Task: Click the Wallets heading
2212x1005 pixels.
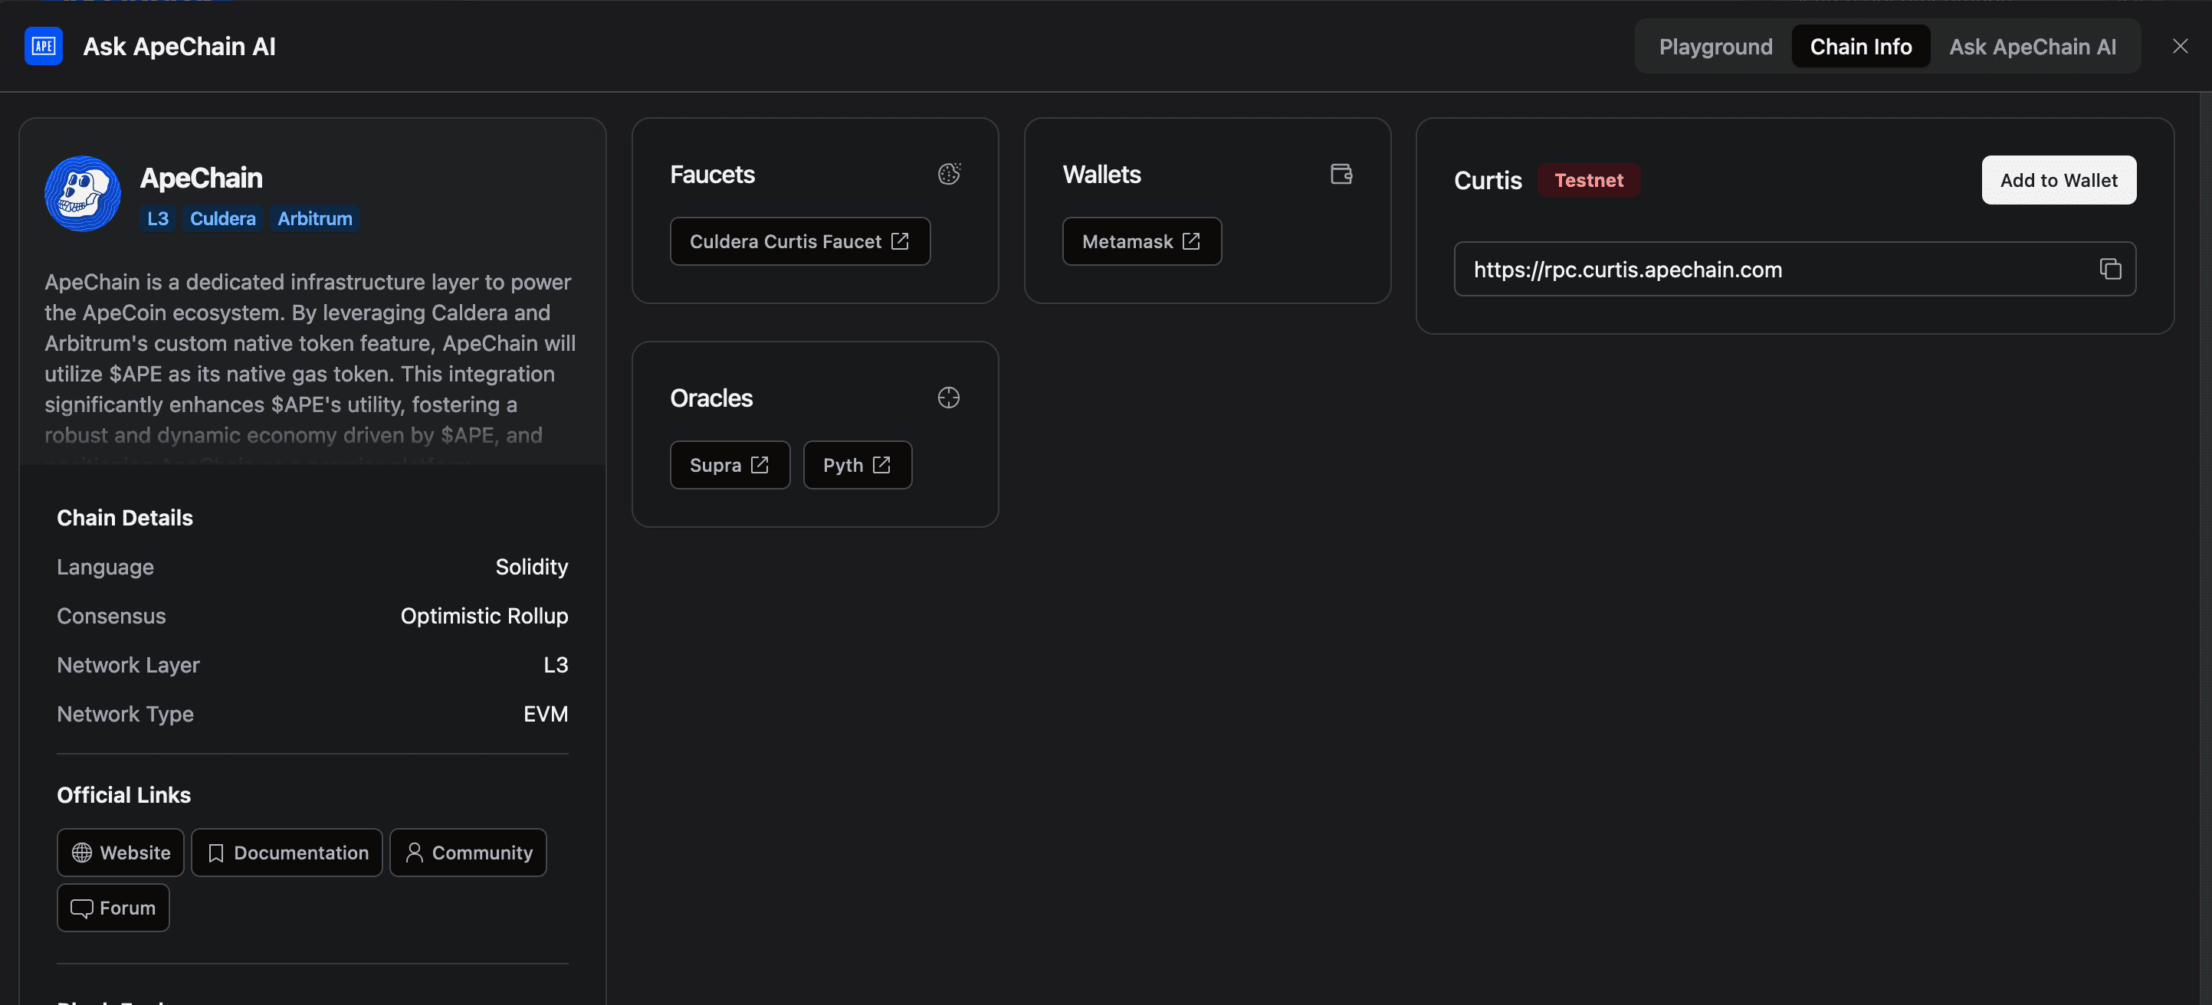Action: [x=1101, y=174]
